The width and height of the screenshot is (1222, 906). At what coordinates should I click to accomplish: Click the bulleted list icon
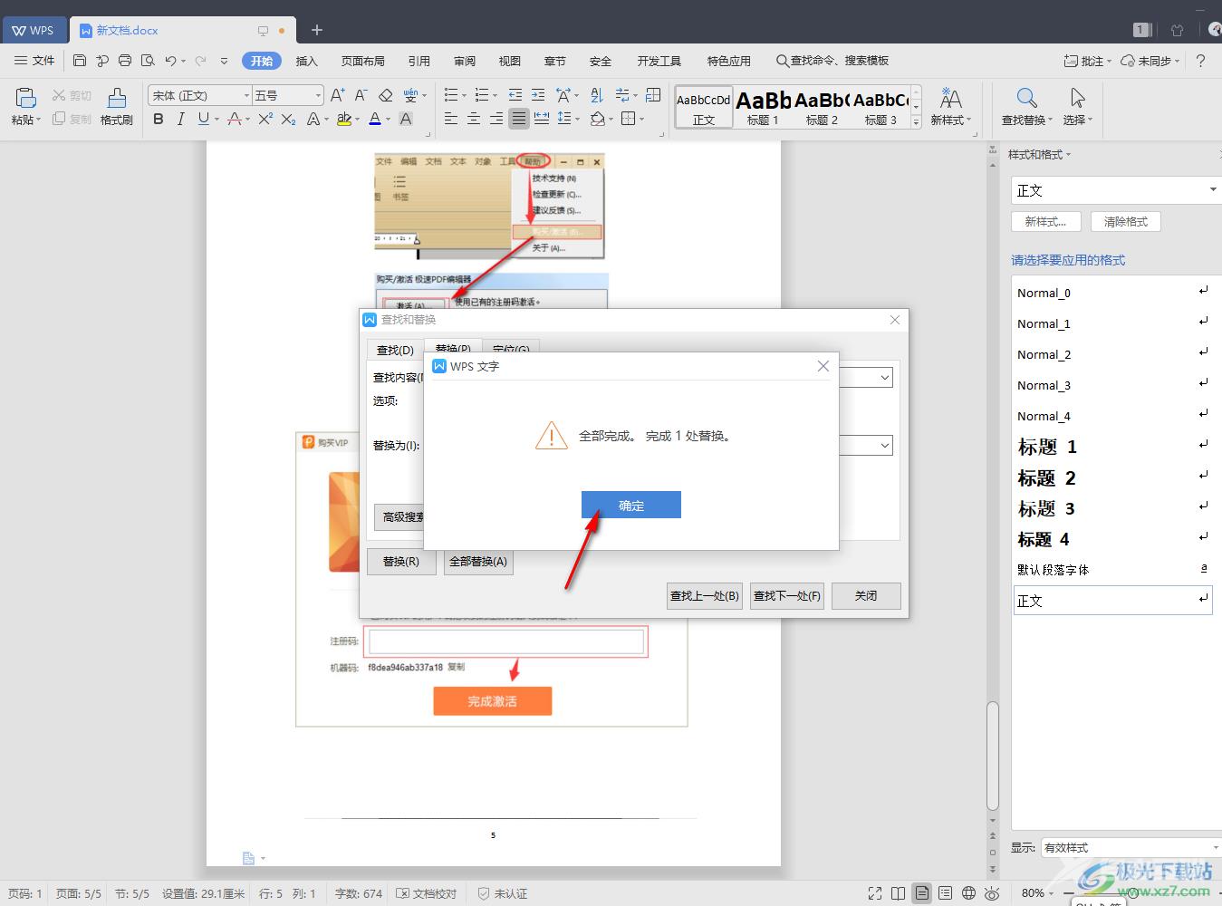450,95
